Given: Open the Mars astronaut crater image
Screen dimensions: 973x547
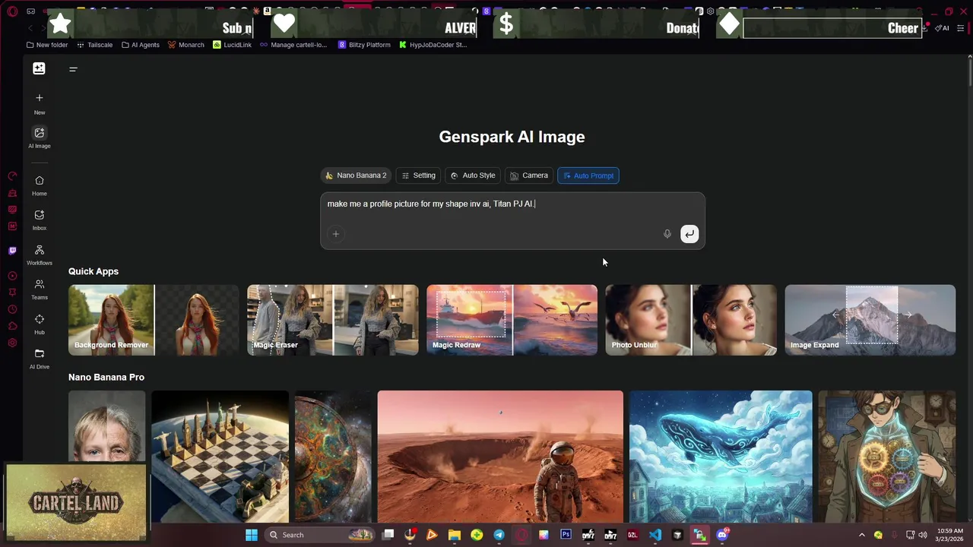Looking at the screenshot, I should [x=500, y=457].
